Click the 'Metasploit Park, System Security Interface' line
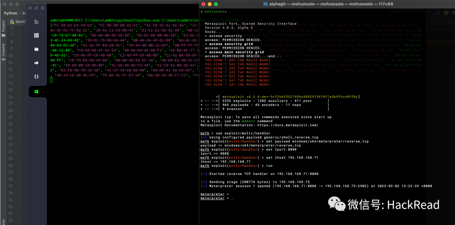The image size is (455, 225). click(x=251, y=24)
